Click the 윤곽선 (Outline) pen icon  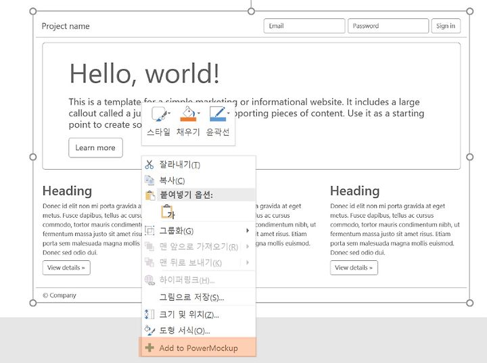pos(217,114)
